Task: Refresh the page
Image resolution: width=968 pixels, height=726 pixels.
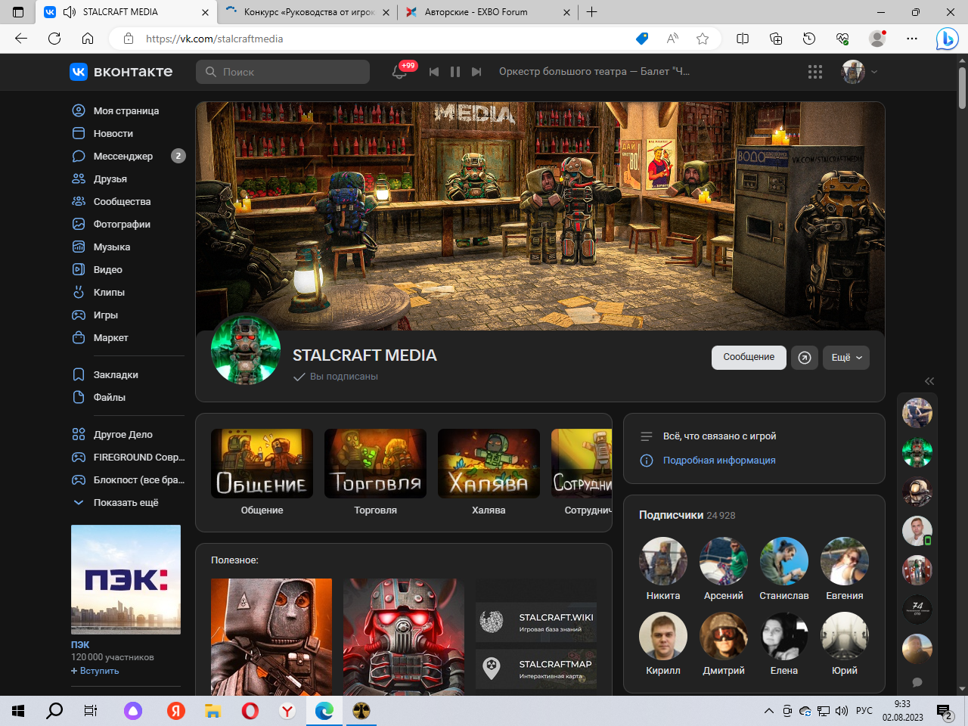Action: point(54,39)
